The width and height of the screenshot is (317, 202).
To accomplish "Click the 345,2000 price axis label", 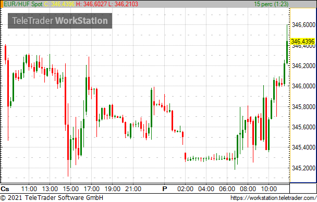I will [303, 168].
